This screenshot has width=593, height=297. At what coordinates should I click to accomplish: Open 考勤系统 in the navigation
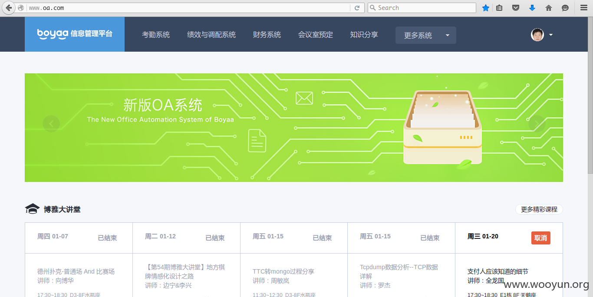tap(156, 35)
